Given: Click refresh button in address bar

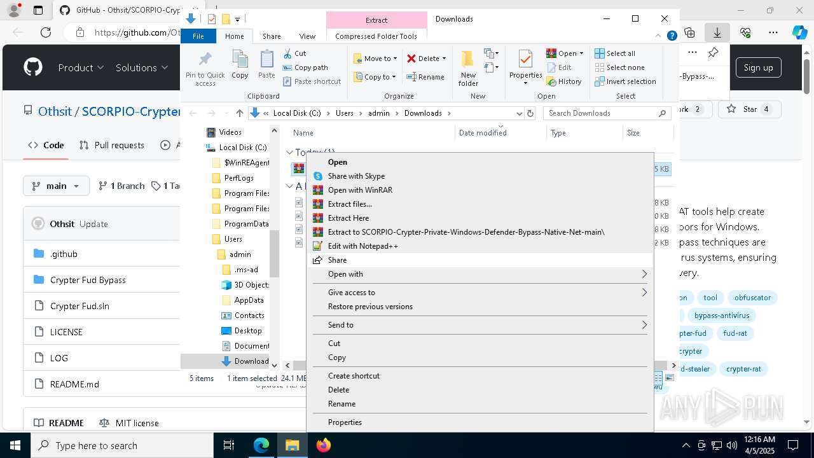Looking at the screenshot, I should click(531, 113).
